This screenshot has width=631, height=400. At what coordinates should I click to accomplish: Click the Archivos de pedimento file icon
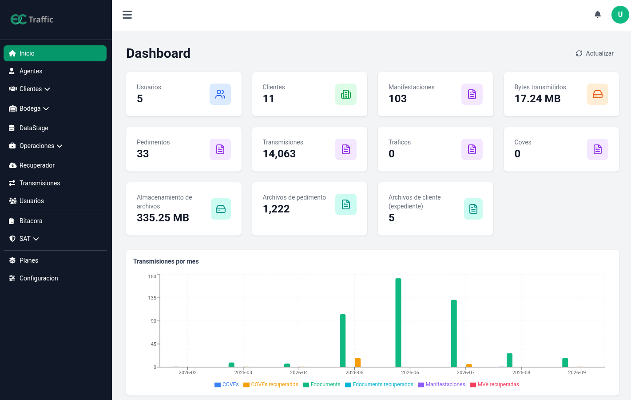pyautogui.click(x=346, y=204)
